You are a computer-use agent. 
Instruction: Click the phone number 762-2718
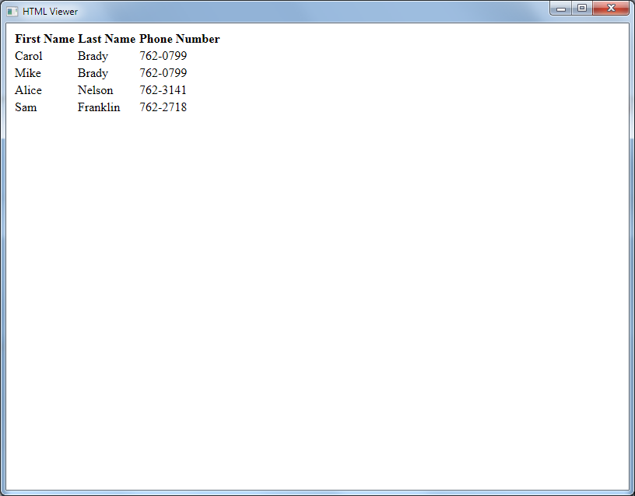[x=163, y=107]
